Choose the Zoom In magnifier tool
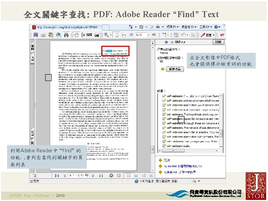The height and width of the screenshot is (201, 268). (107, 35)
